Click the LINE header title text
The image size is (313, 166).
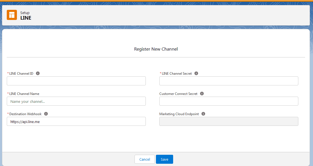point(25,18)
